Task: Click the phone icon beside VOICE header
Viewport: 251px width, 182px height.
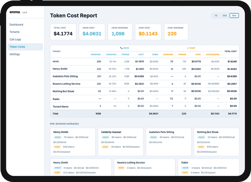Action: click(121, 48)
